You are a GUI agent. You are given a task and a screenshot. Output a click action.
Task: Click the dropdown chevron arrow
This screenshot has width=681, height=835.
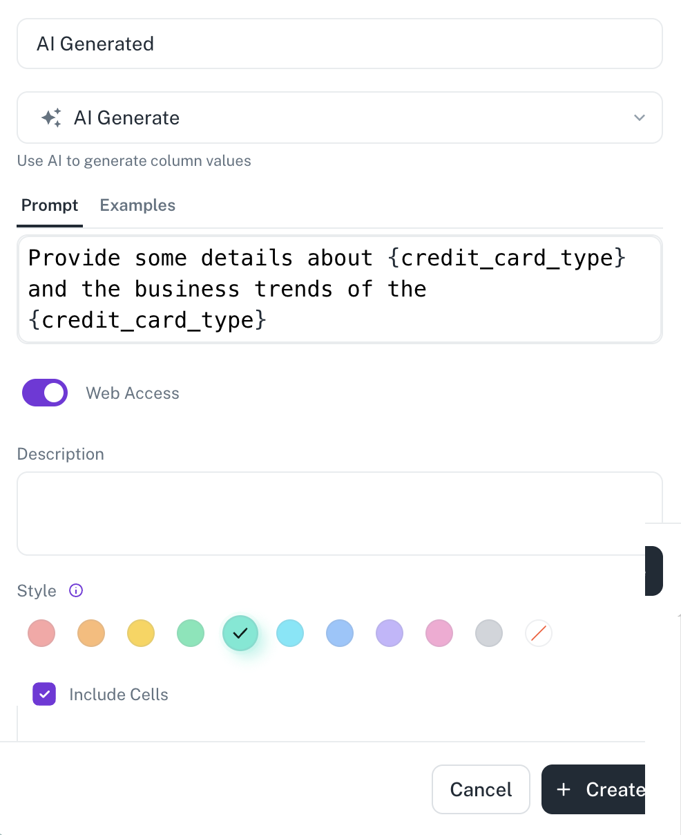640,118
